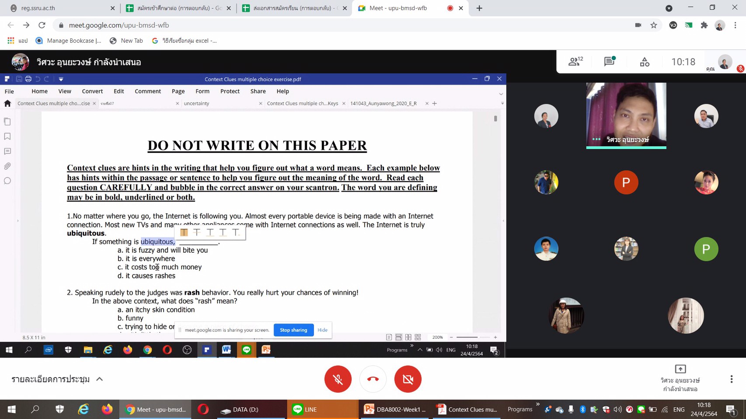Open the present screen icon
The height and width of the screenshot is (419, 746).
[680, 369]
